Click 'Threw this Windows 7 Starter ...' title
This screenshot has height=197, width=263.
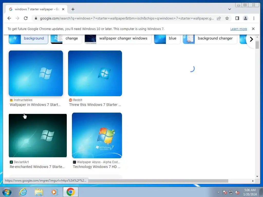point(95,105)
